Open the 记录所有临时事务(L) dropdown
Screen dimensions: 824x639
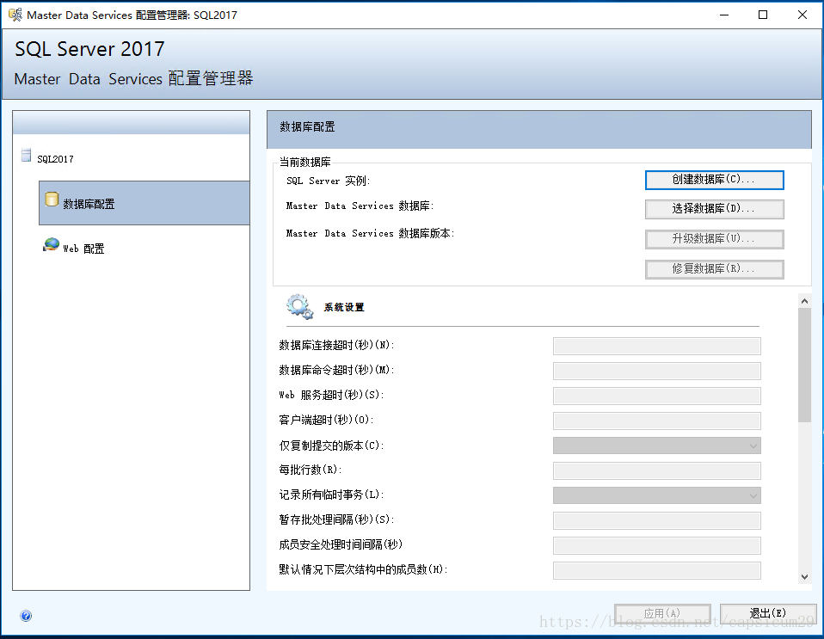pyautogui.click(x=657, y=495)
